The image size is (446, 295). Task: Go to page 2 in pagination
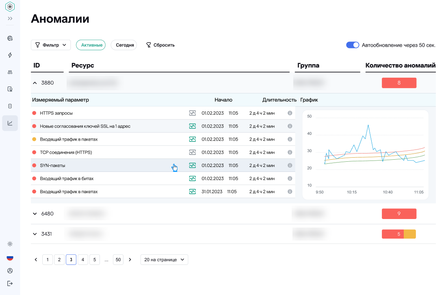(x=59, y=259)
